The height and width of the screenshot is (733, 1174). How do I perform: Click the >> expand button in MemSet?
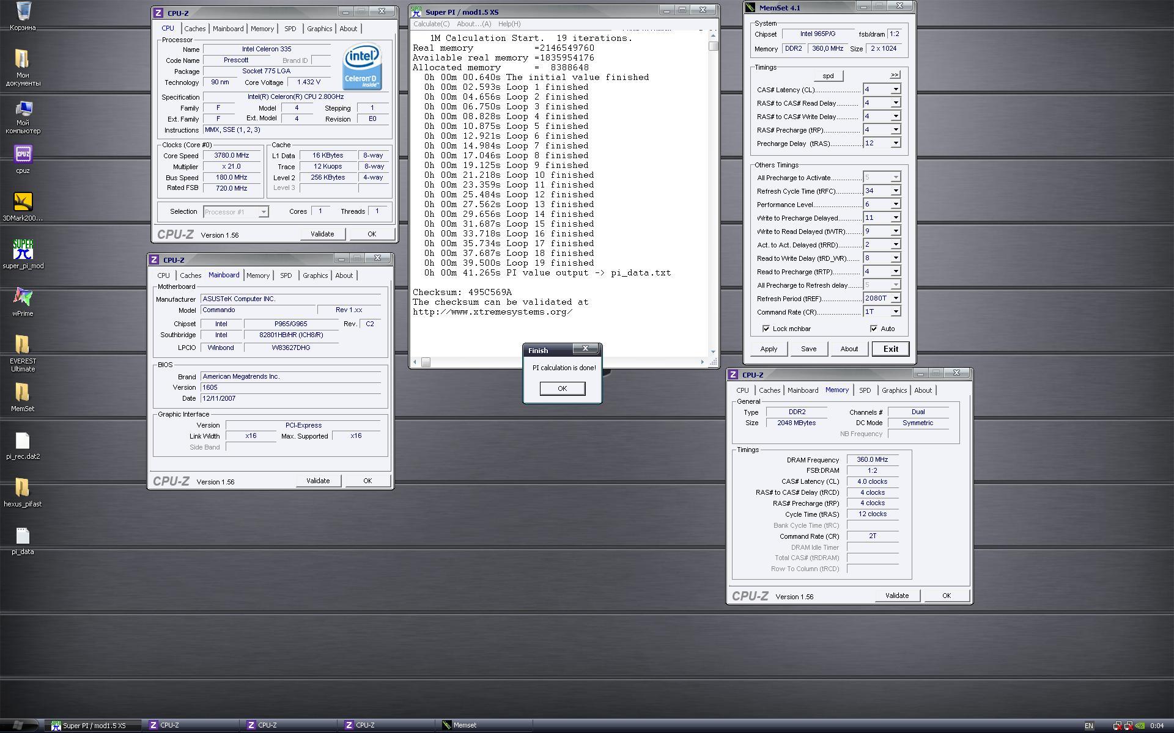[x=895, y=75]
